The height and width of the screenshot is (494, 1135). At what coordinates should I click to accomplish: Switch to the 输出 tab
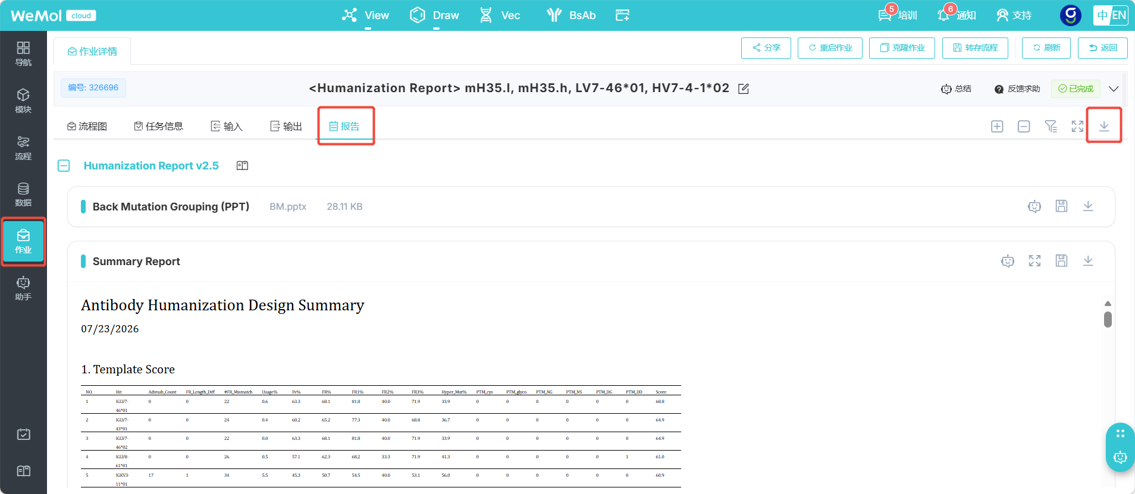[x=286, y=126]
